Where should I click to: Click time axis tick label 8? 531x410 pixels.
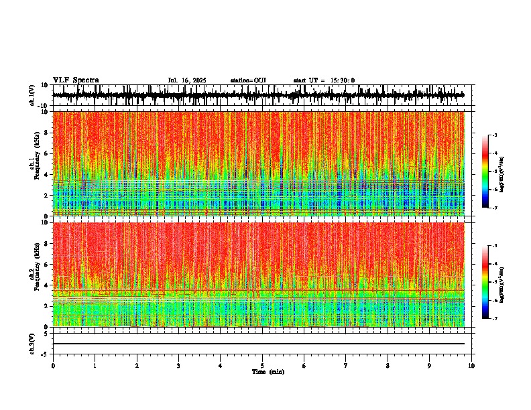coord(388,366)
